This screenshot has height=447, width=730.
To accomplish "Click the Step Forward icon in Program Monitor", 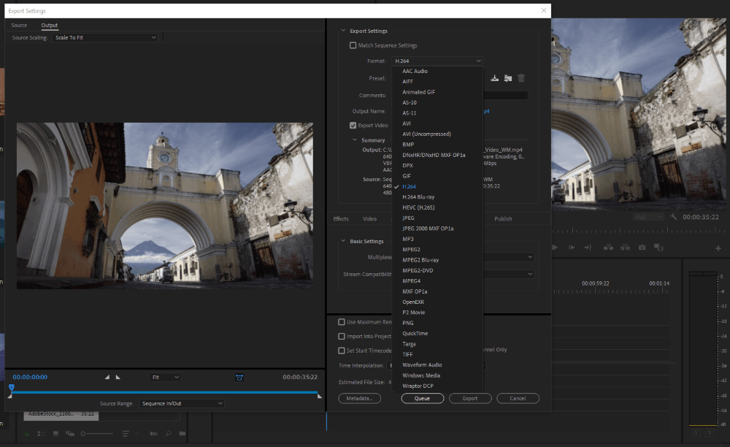I will pos(572,248).
